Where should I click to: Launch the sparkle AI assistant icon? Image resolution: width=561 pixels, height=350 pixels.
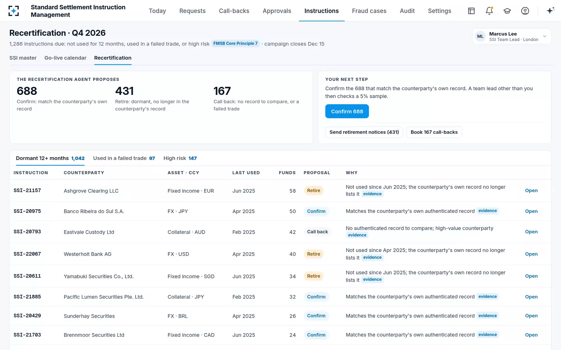pos(550,11)
